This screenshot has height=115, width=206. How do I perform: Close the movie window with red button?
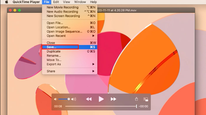[x=10, y=10]
